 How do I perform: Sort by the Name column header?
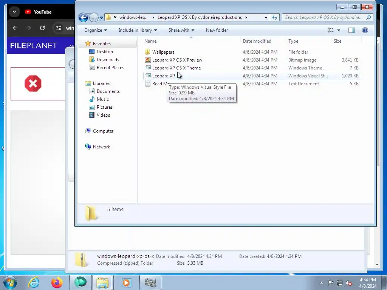191,41
